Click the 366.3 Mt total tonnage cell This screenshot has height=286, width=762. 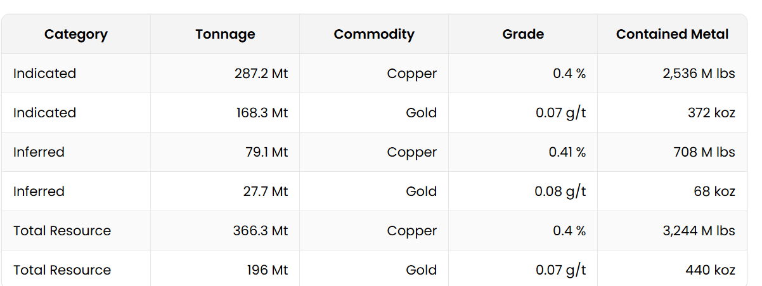260,231
